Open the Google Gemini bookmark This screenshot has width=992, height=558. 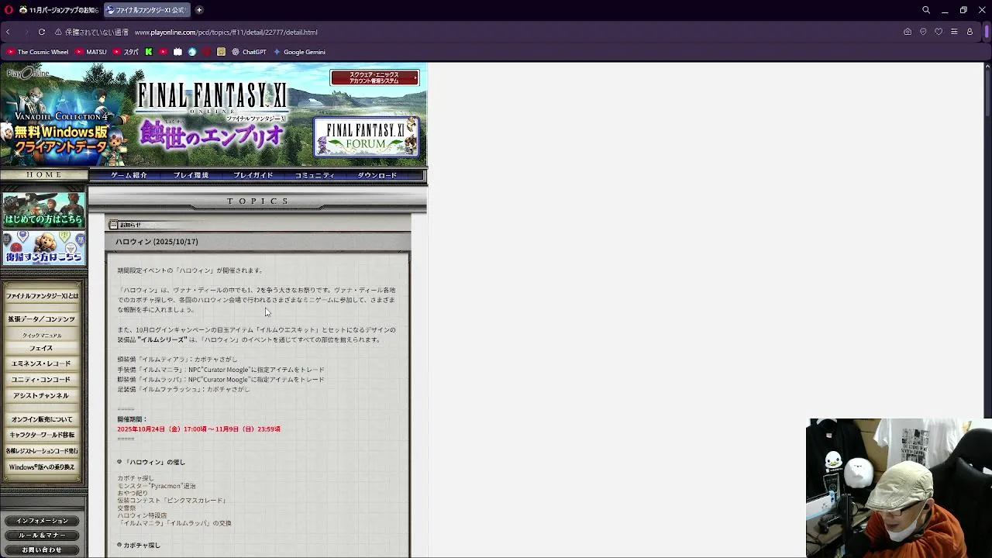click(299, 52)
